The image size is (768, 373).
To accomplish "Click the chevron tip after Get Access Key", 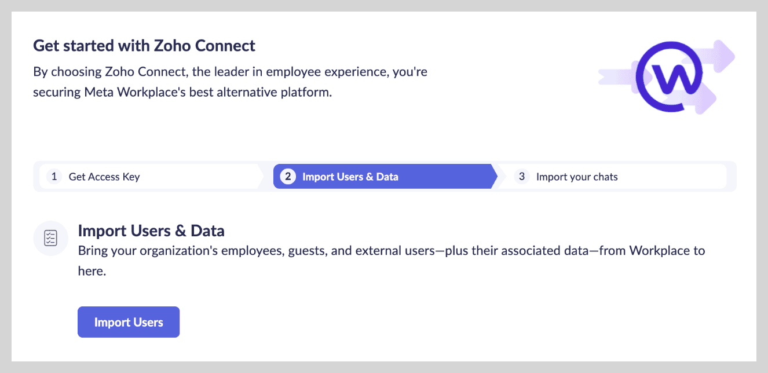I will pos(260,177).
